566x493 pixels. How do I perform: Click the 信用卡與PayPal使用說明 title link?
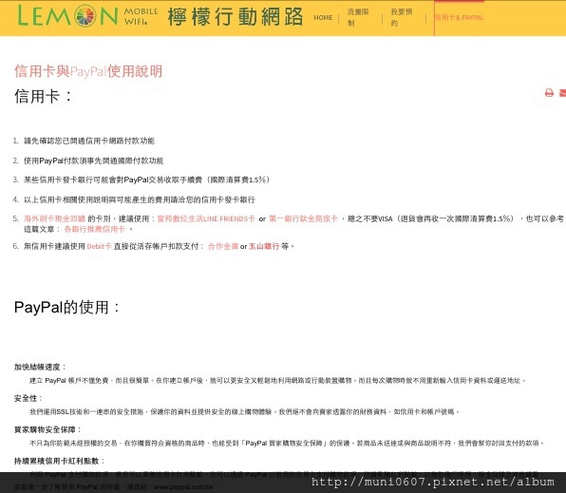pos(88,71)
